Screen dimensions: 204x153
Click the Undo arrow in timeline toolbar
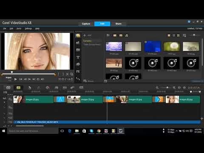click(x=29, y=88)
